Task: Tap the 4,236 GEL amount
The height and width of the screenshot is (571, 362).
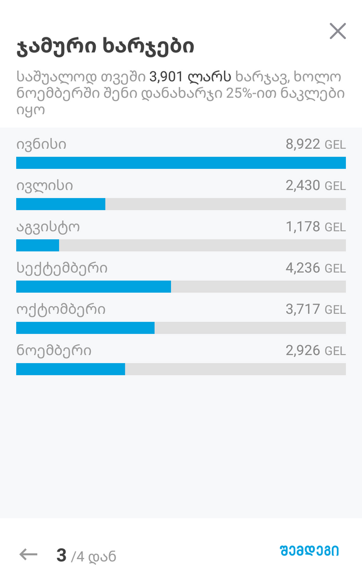Action: (x=315, y=268)
